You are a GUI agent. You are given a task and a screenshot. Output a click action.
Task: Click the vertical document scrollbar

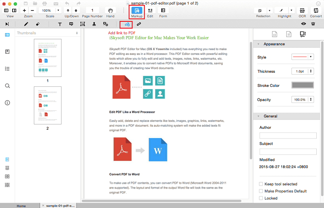251,101
